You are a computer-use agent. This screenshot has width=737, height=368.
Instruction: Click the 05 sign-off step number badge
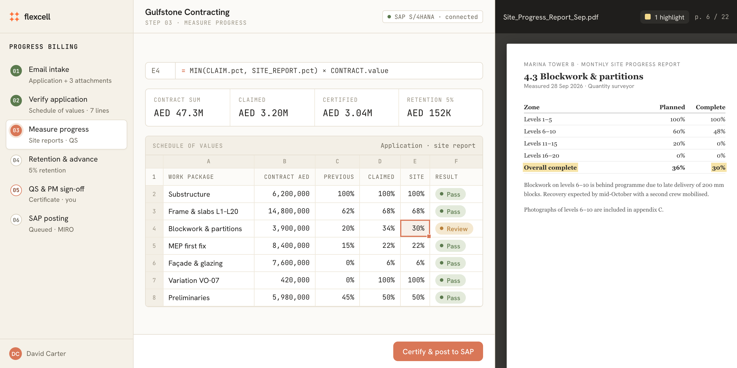16,190
